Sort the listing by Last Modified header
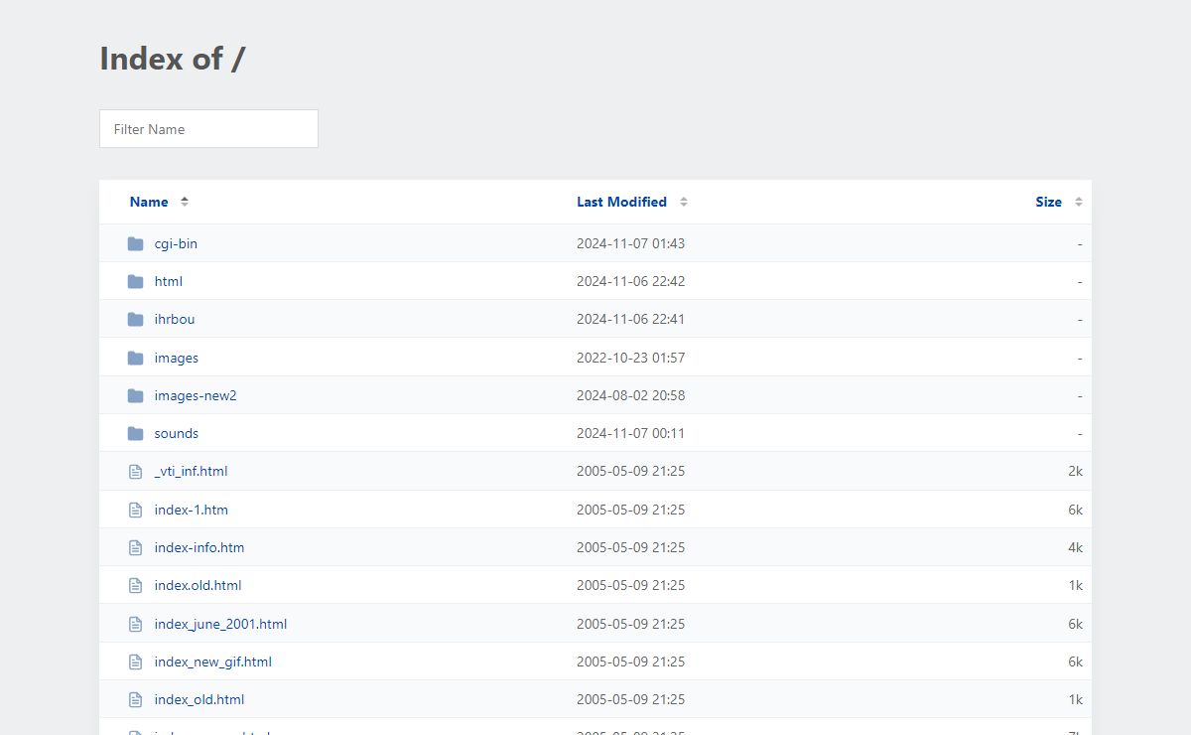Screen dimensions: 1191x735 621,202
